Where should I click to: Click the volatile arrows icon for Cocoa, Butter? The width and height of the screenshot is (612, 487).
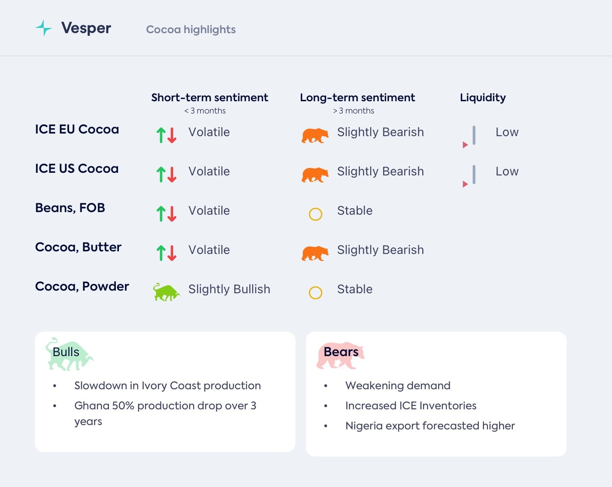pyautogui.click(x=167, y=253)
